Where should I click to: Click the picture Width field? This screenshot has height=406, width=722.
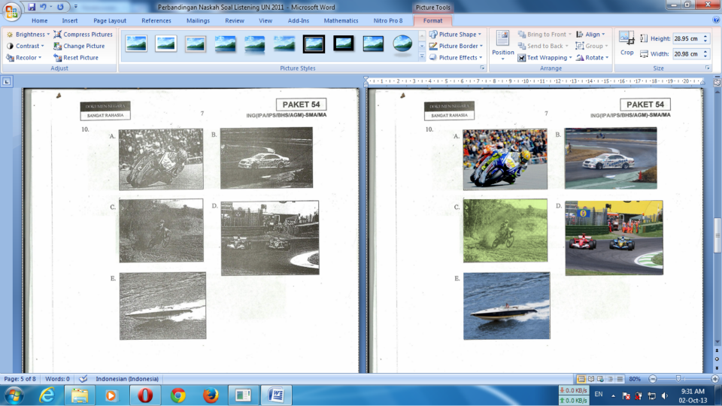[687, 54]
